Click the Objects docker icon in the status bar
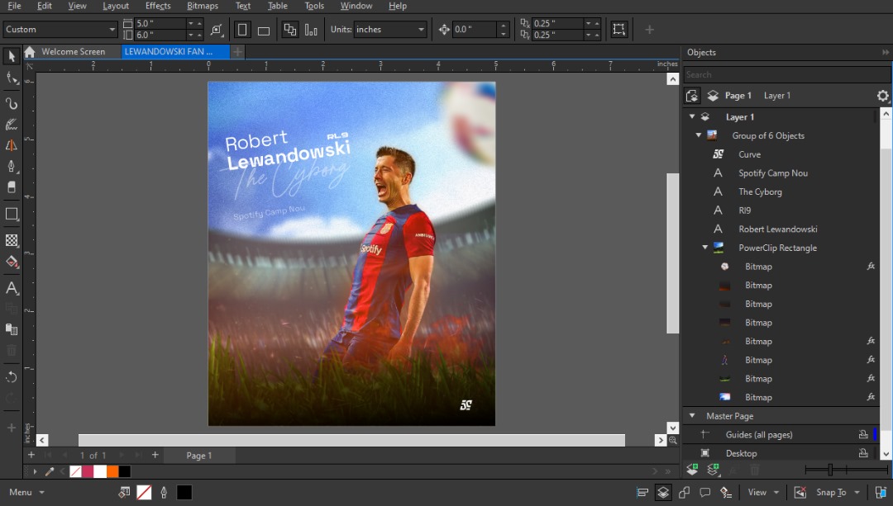The height and width of the screenshot is (506, 893). click(x=663, y=492)
